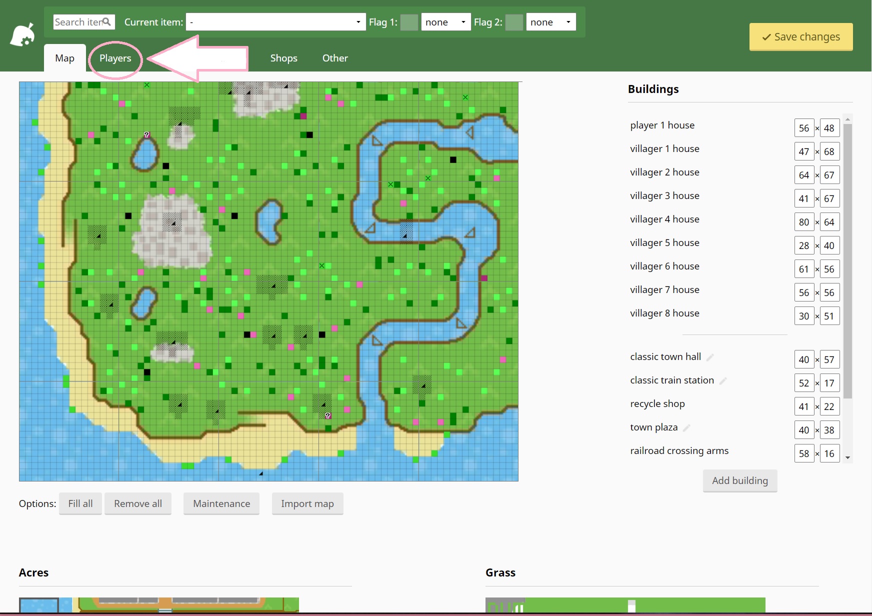Click the Remove all button
This screenshot has width=872, height=616.
click(x=137, y=503)
